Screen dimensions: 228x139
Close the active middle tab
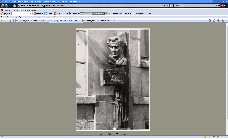click(81, 21)
